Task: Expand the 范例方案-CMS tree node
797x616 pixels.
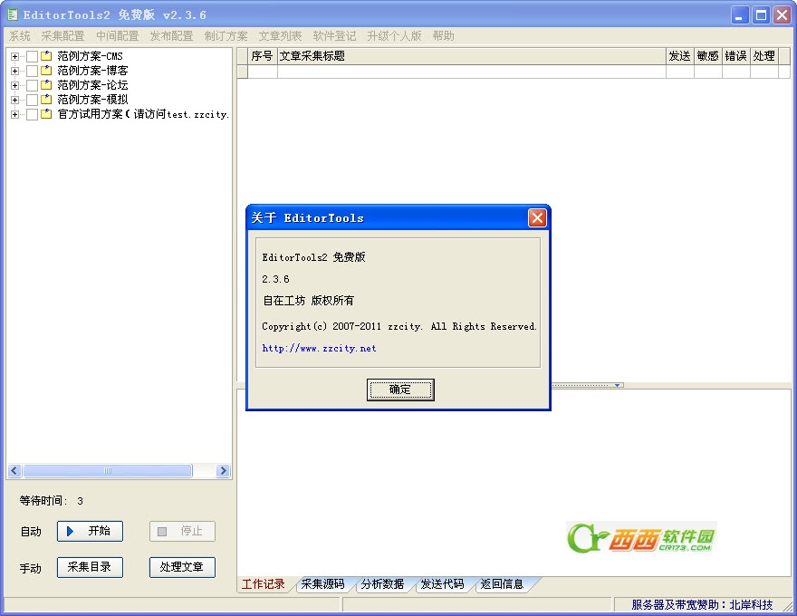Action: [x=14, y=56]
